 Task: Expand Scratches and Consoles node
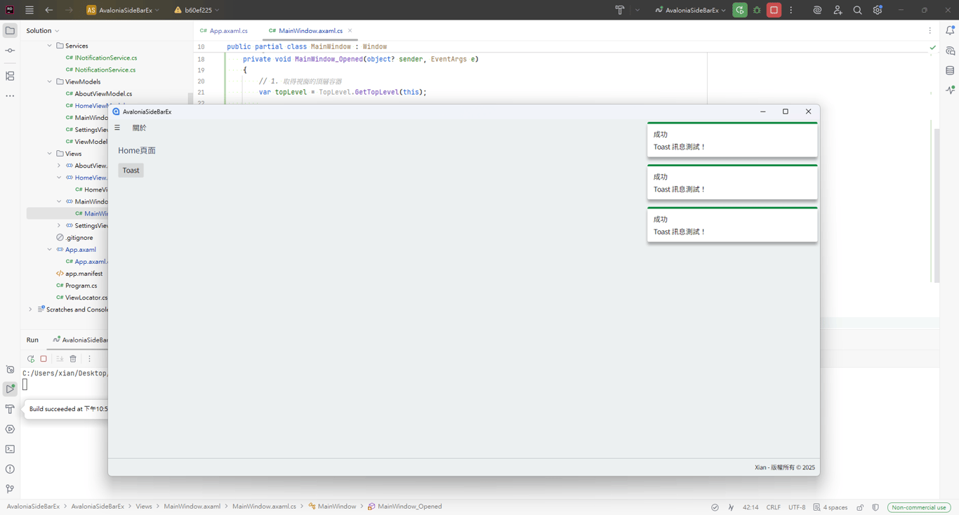[30, 309]
